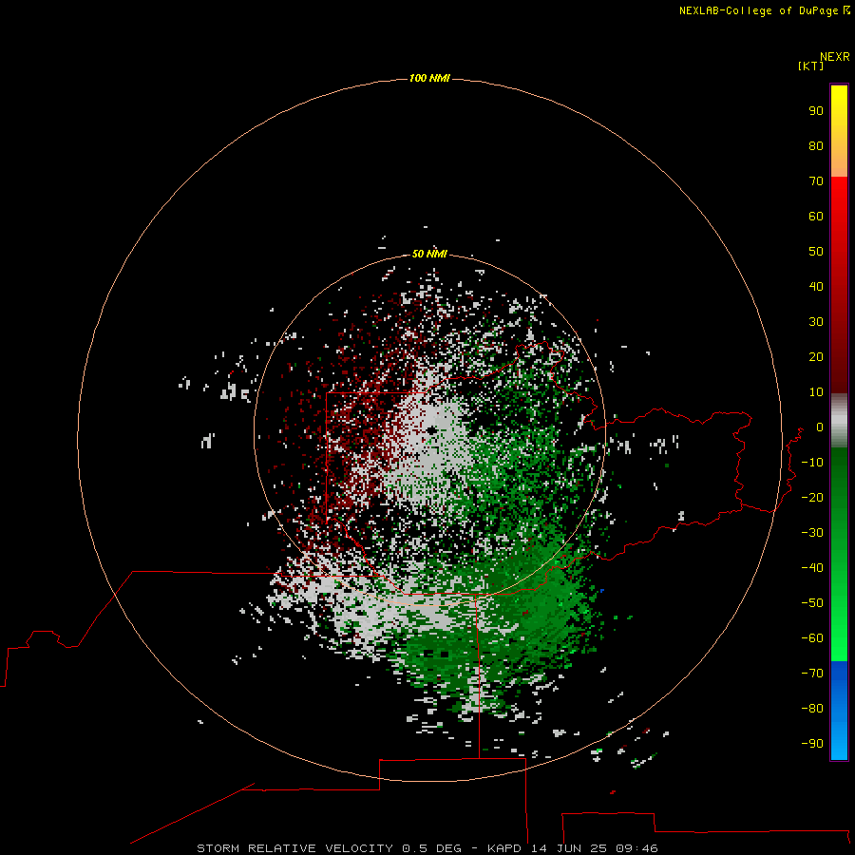Click the -30 value on velocity scale
The height and width of the screenshot is (855, 855).
coord(812,533)
